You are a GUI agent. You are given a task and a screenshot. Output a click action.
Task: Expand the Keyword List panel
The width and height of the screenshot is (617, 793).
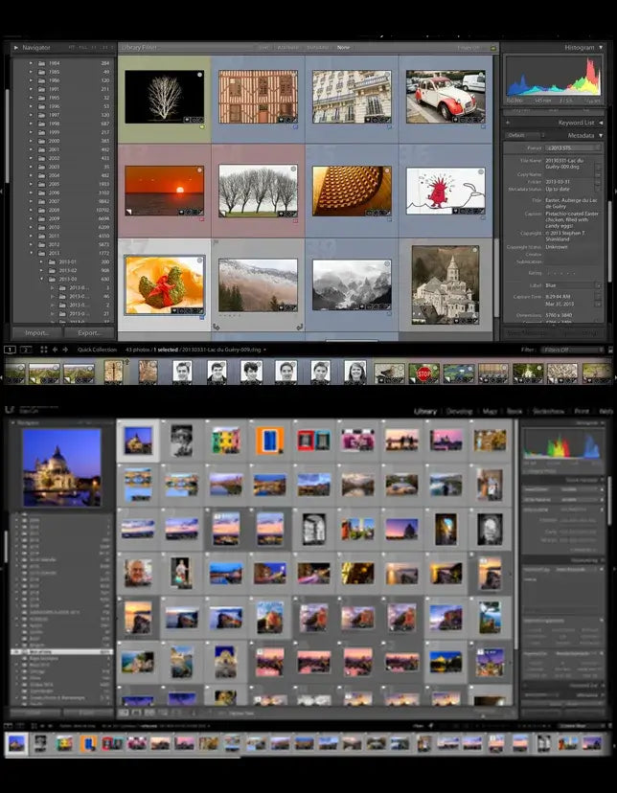click(601, 123)
